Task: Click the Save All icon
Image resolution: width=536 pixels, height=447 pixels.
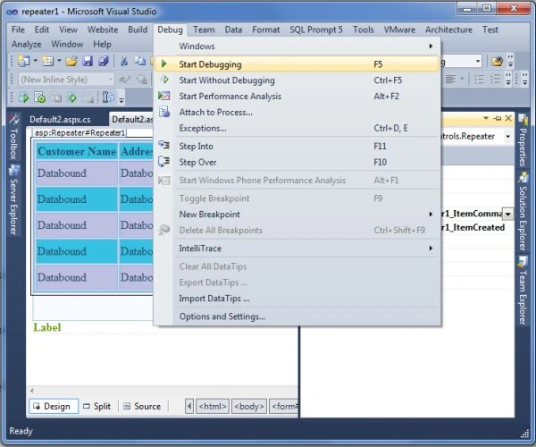Action: (104, 62)
